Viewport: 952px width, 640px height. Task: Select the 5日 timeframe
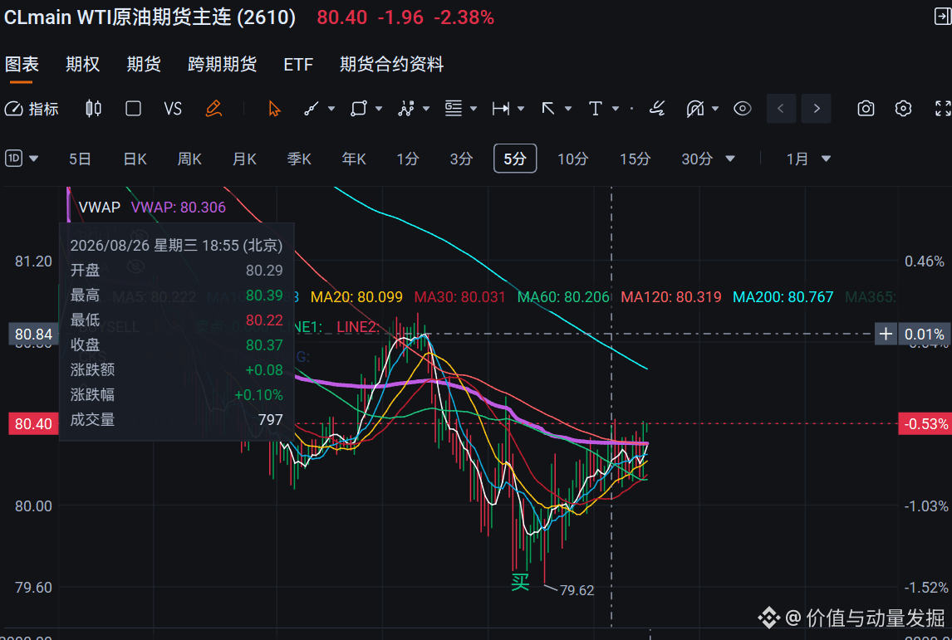tap(80, 159)
